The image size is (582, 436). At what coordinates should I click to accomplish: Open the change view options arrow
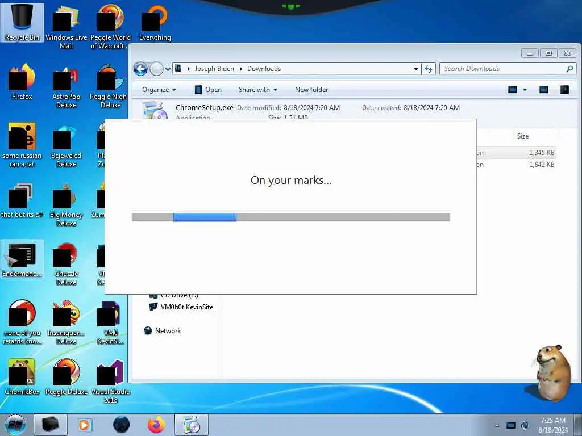tap(525, 89)
